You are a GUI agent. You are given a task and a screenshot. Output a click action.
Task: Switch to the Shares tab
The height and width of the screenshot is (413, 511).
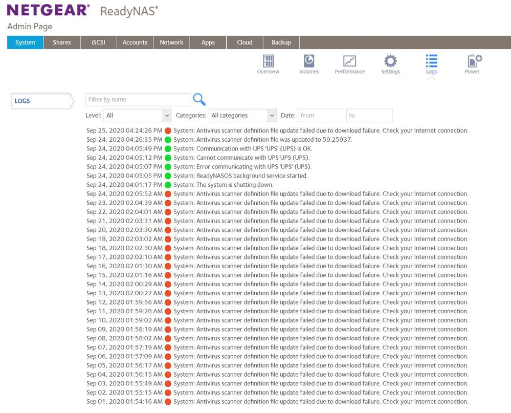62,42
